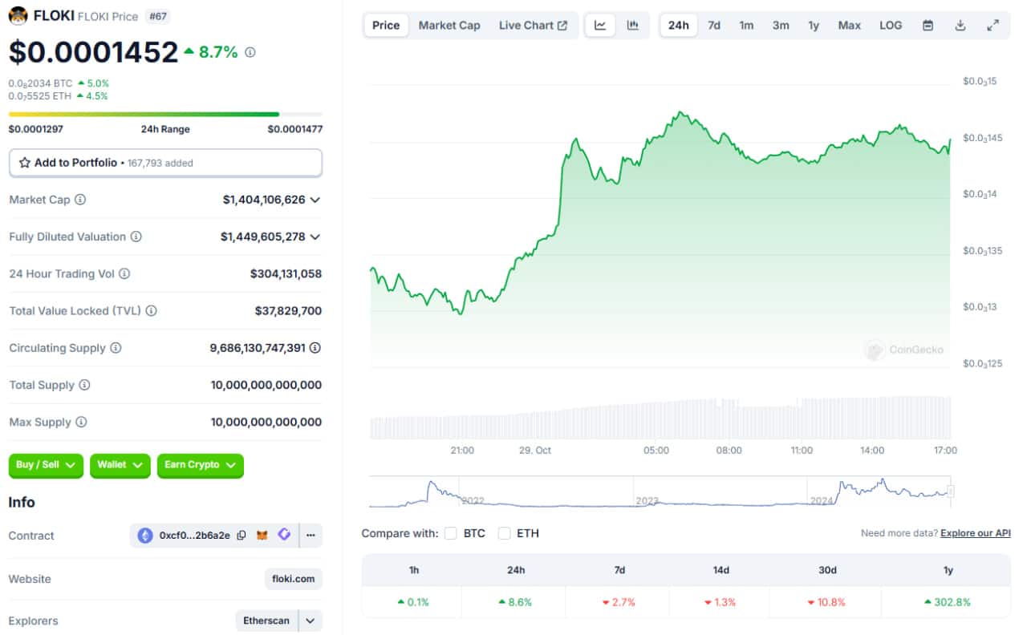Click the 14d column header
This screenshot has width=1027, height=635.
point(721,570)
